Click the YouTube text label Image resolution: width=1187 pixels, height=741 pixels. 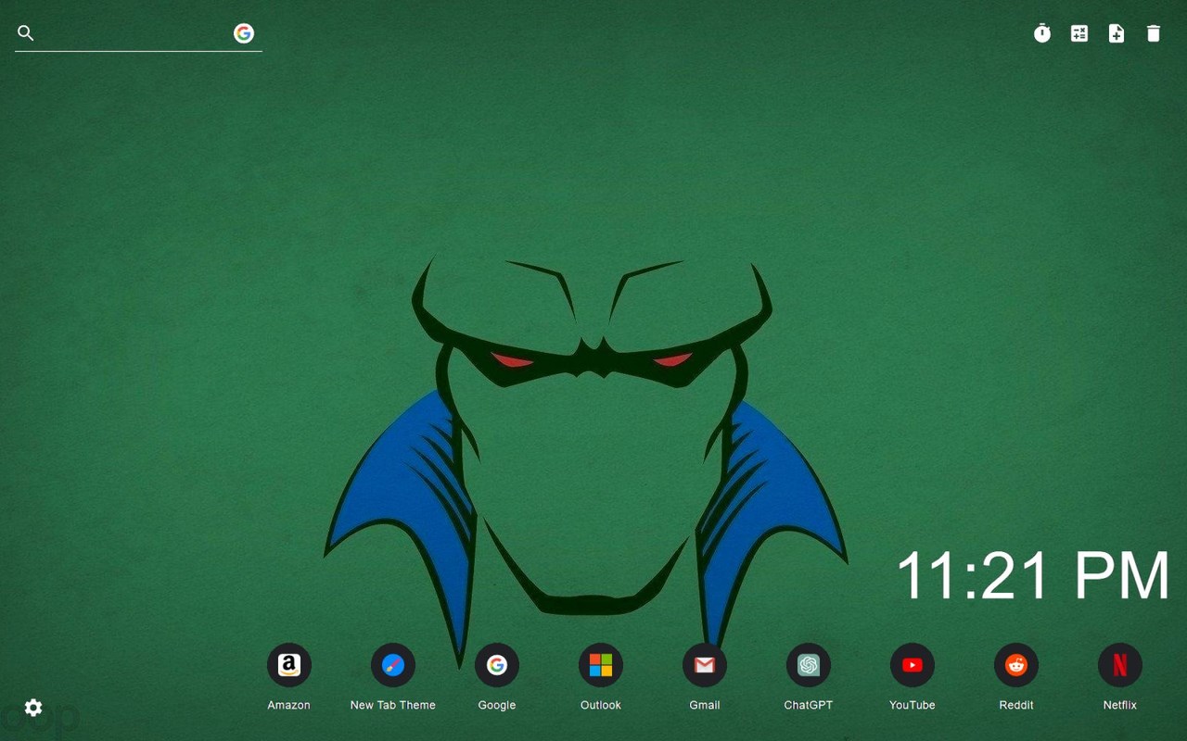(913, 705)
